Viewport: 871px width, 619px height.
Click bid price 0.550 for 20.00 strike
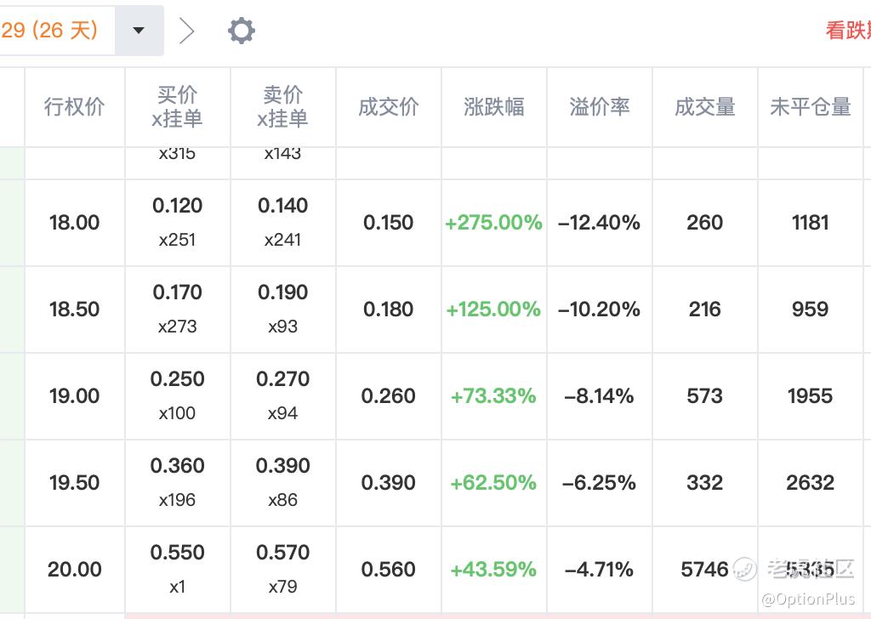coord(178,554)
